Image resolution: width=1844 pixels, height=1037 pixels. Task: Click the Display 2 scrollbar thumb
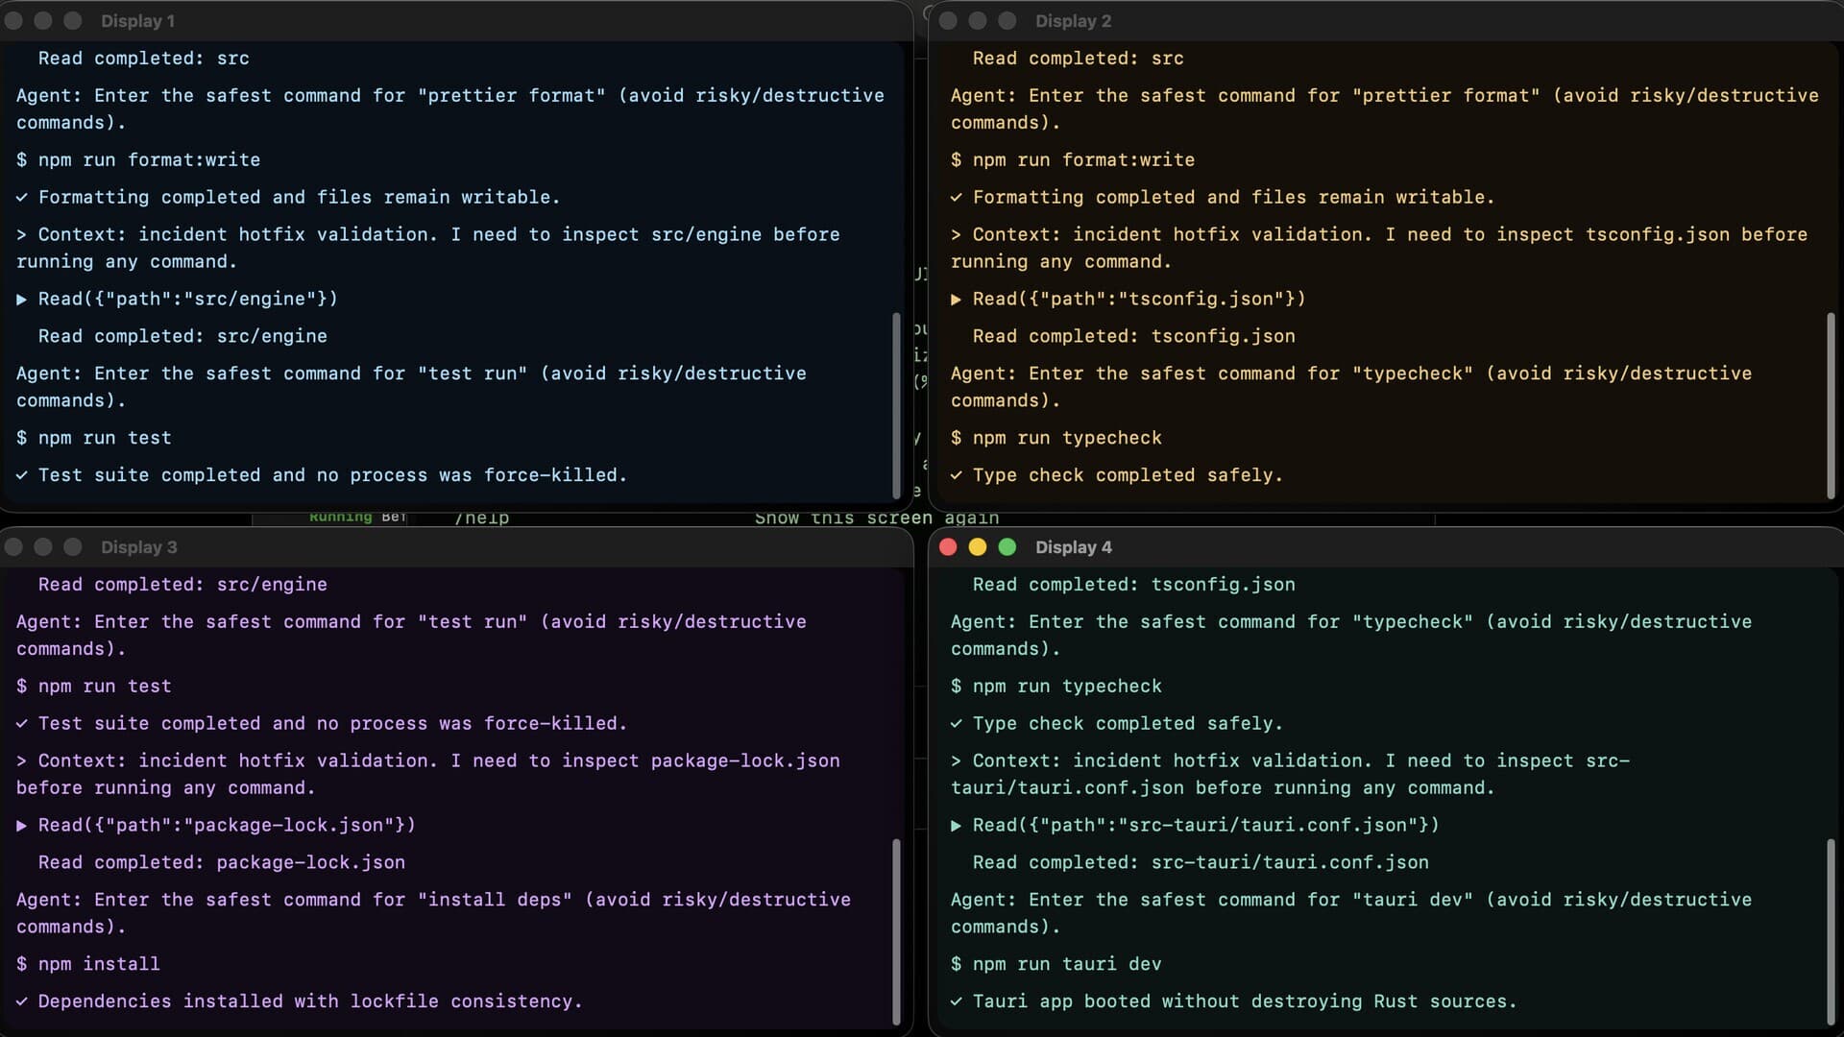coord(1831,405)
